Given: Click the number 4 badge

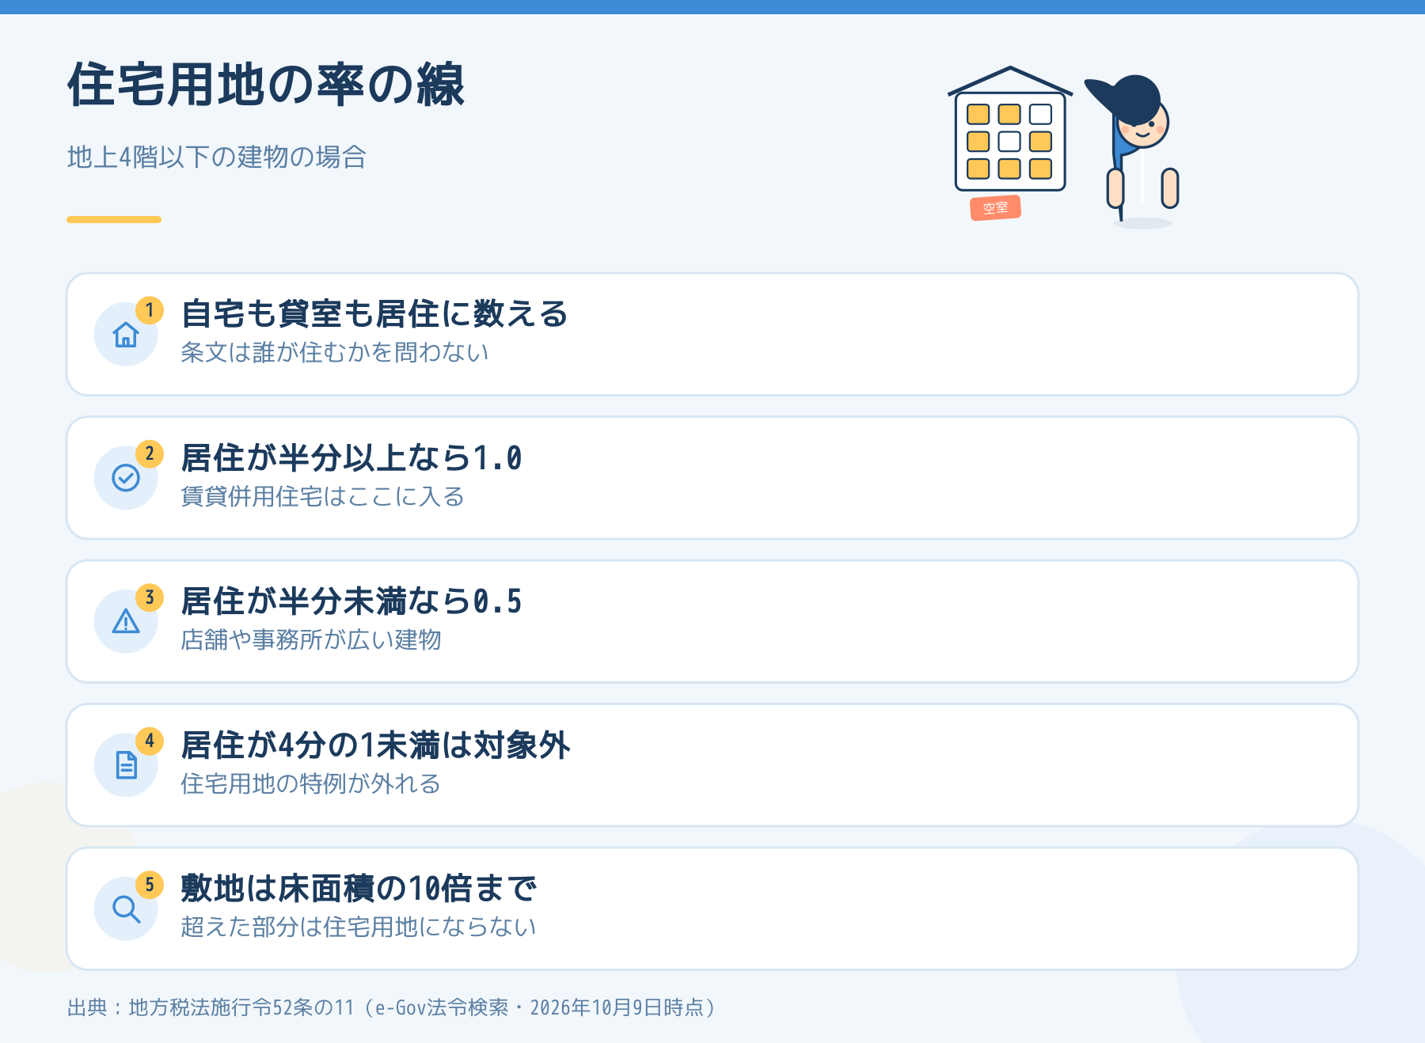Looking at the screenshot, I should click(x=150, y=741).
